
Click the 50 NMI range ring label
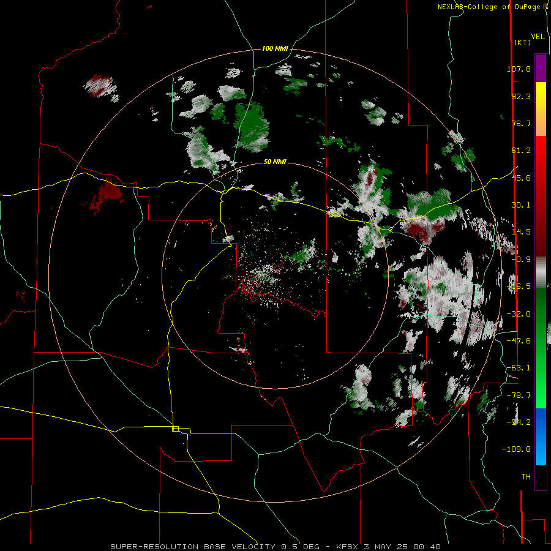(x=275, y=162)
